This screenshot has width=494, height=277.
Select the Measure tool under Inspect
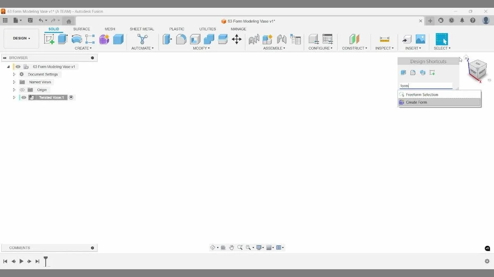384,39
